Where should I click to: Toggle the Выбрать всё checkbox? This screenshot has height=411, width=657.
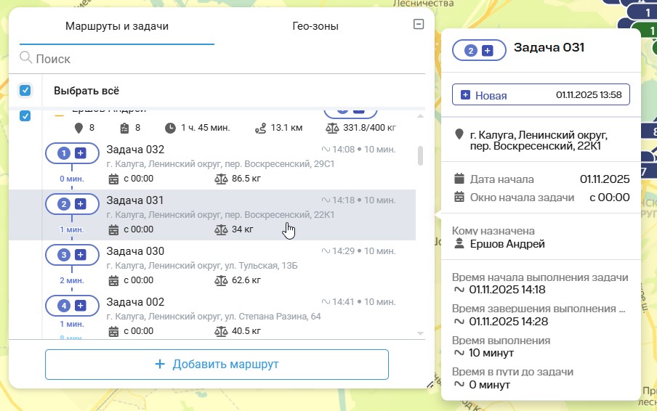point(25,91)
